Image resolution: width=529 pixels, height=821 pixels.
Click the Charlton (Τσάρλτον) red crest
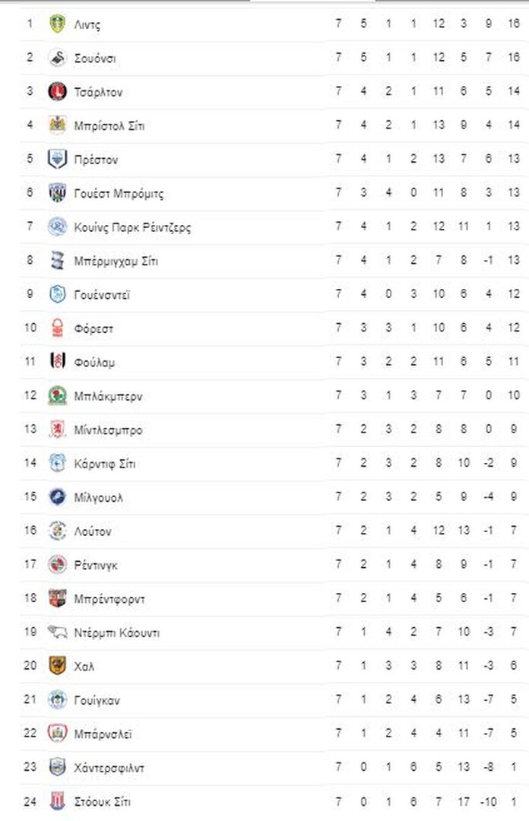click(57, 91)
